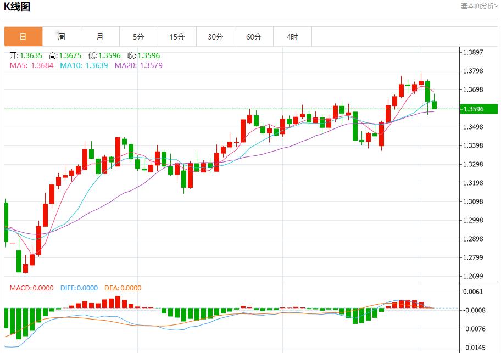Select the 15分 interval tab
This screenshot has width=501, height=353.
point(177,37)
